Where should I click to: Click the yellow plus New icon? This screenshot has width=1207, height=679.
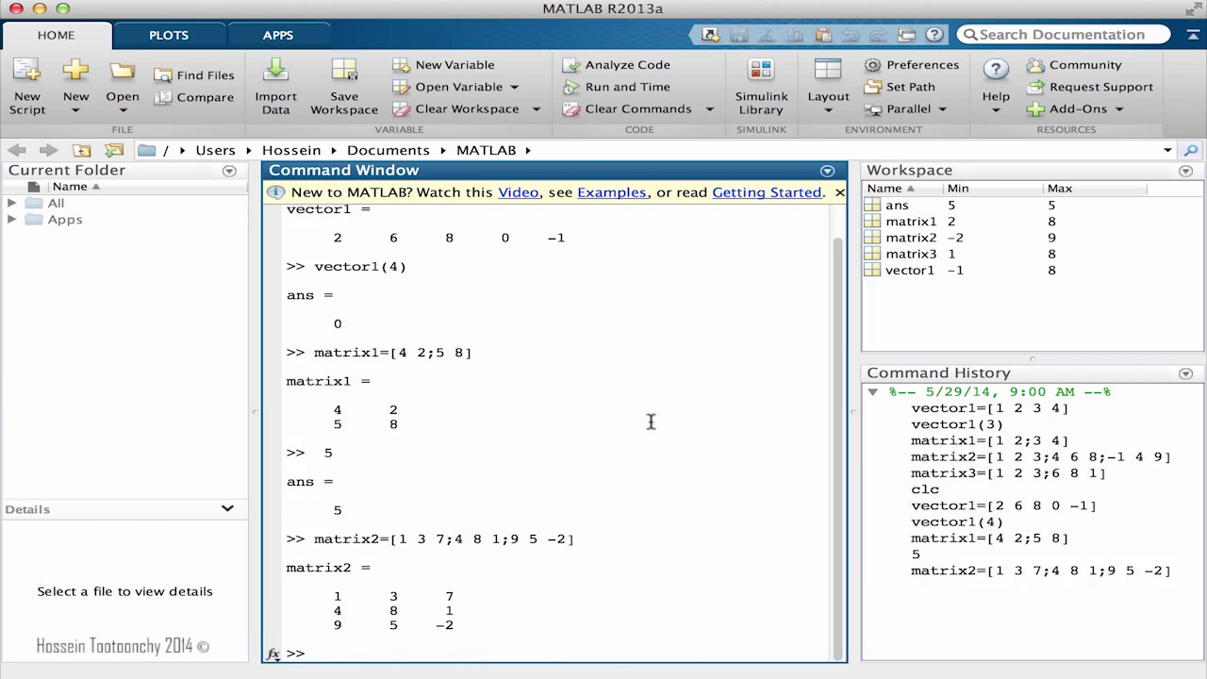[75, 71]
